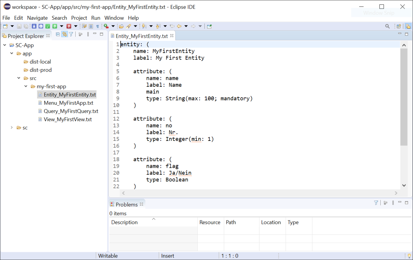
Task: Open the Search flashlight dropdown arrow
Action: pyautogui.click(x=135, y=26)
